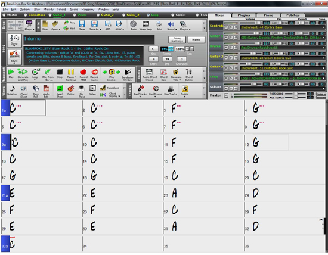Screen dimensions: 328x255
Task: Click the Choruses button showing 3
Action: (181, 59)
